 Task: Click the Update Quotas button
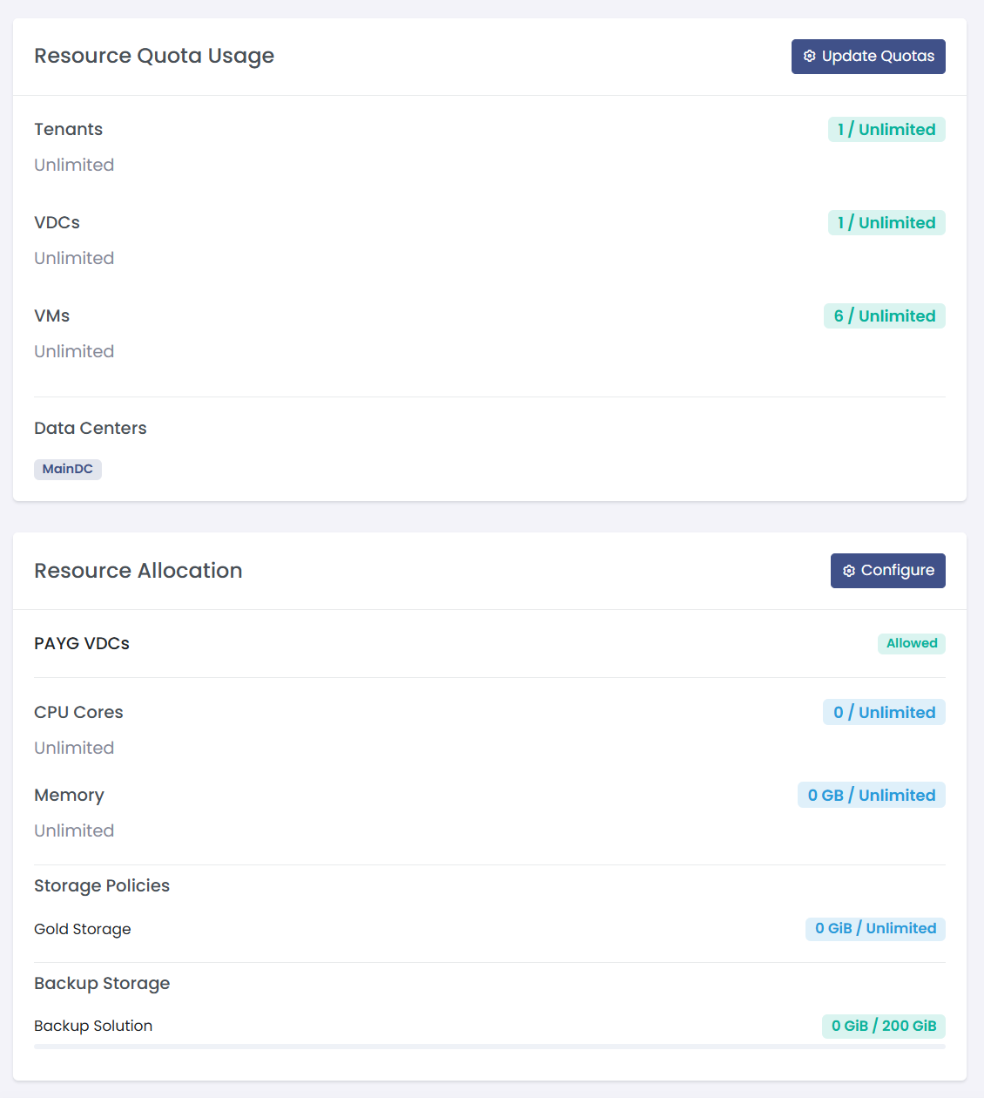coord(868,56)
